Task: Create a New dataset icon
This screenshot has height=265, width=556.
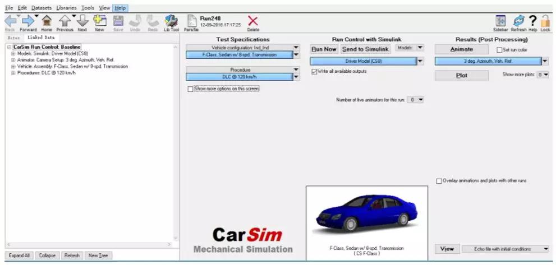Action: pos(100,21)
